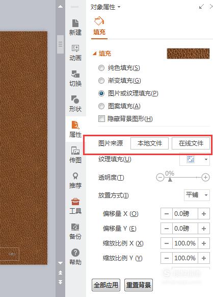The image size is (213, 297).
Task: Increase 偏移量 X value
Action: coord(204,214)
